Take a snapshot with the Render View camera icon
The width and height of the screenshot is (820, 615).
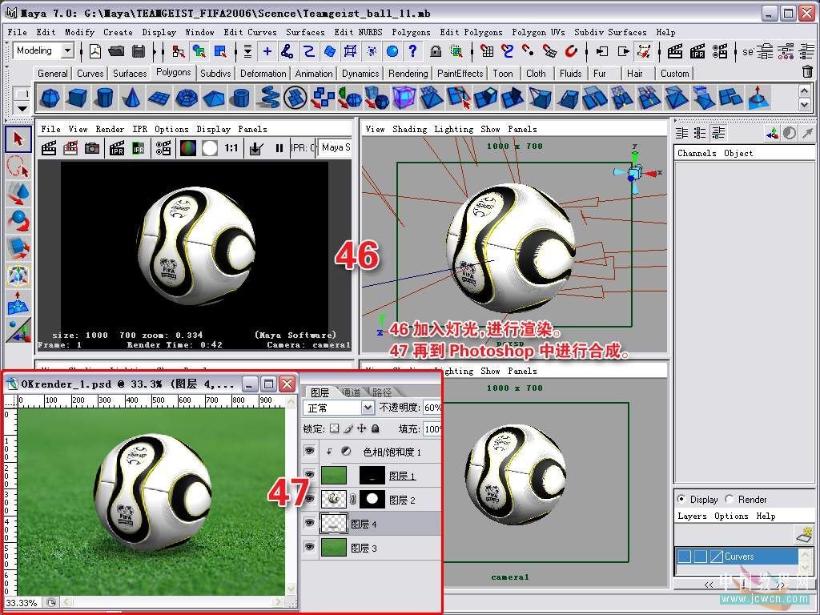(92, 148)
